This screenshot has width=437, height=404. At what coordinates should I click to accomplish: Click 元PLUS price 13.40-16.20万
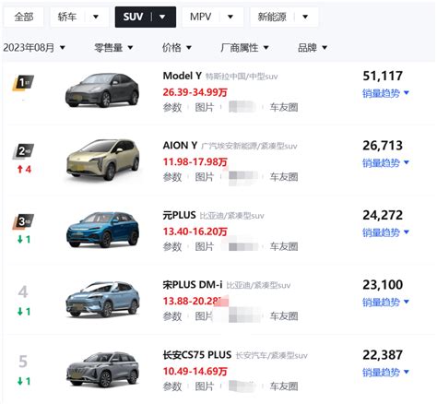point(195,232)
